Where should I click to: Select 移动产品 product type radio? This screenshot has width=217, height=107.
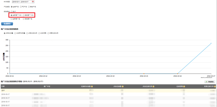[29, 6]
